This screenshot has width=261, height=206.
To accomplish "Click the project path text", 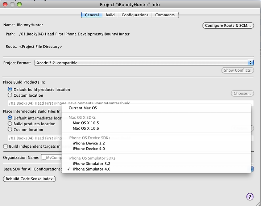I will click(74, 34).
